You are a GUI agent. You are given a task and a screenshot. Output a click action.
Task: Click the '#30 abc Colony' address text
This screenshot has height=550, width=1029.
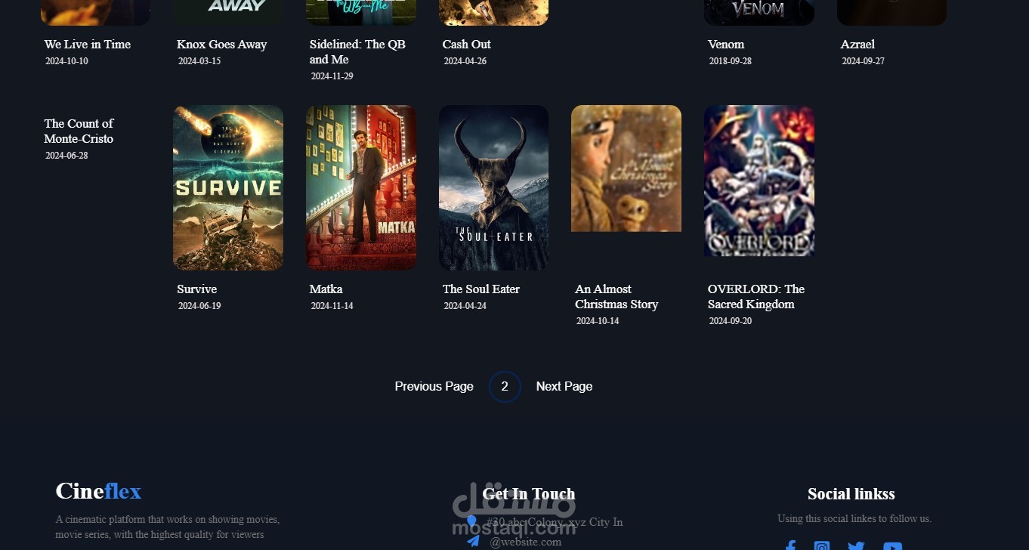(x=555, y=522)
